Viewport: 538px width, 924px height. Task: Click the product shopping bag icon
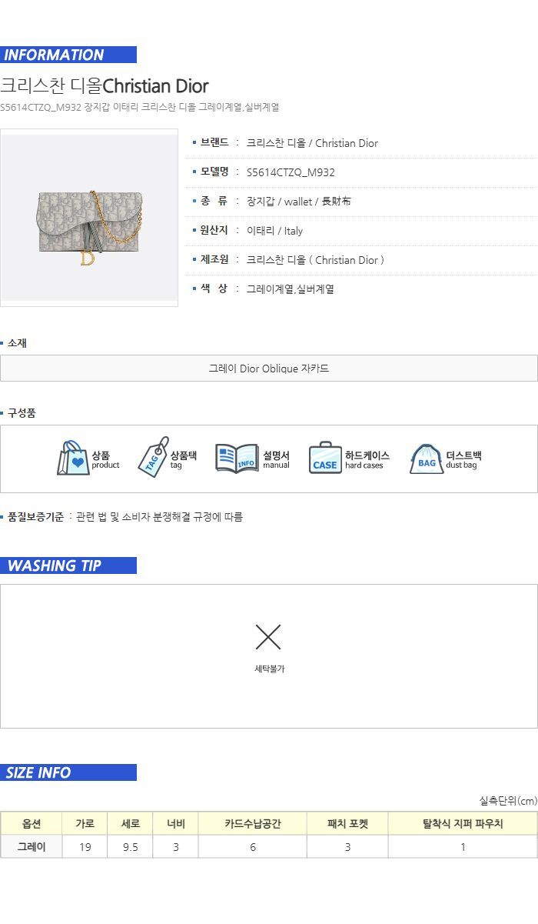tap(73, 459)
